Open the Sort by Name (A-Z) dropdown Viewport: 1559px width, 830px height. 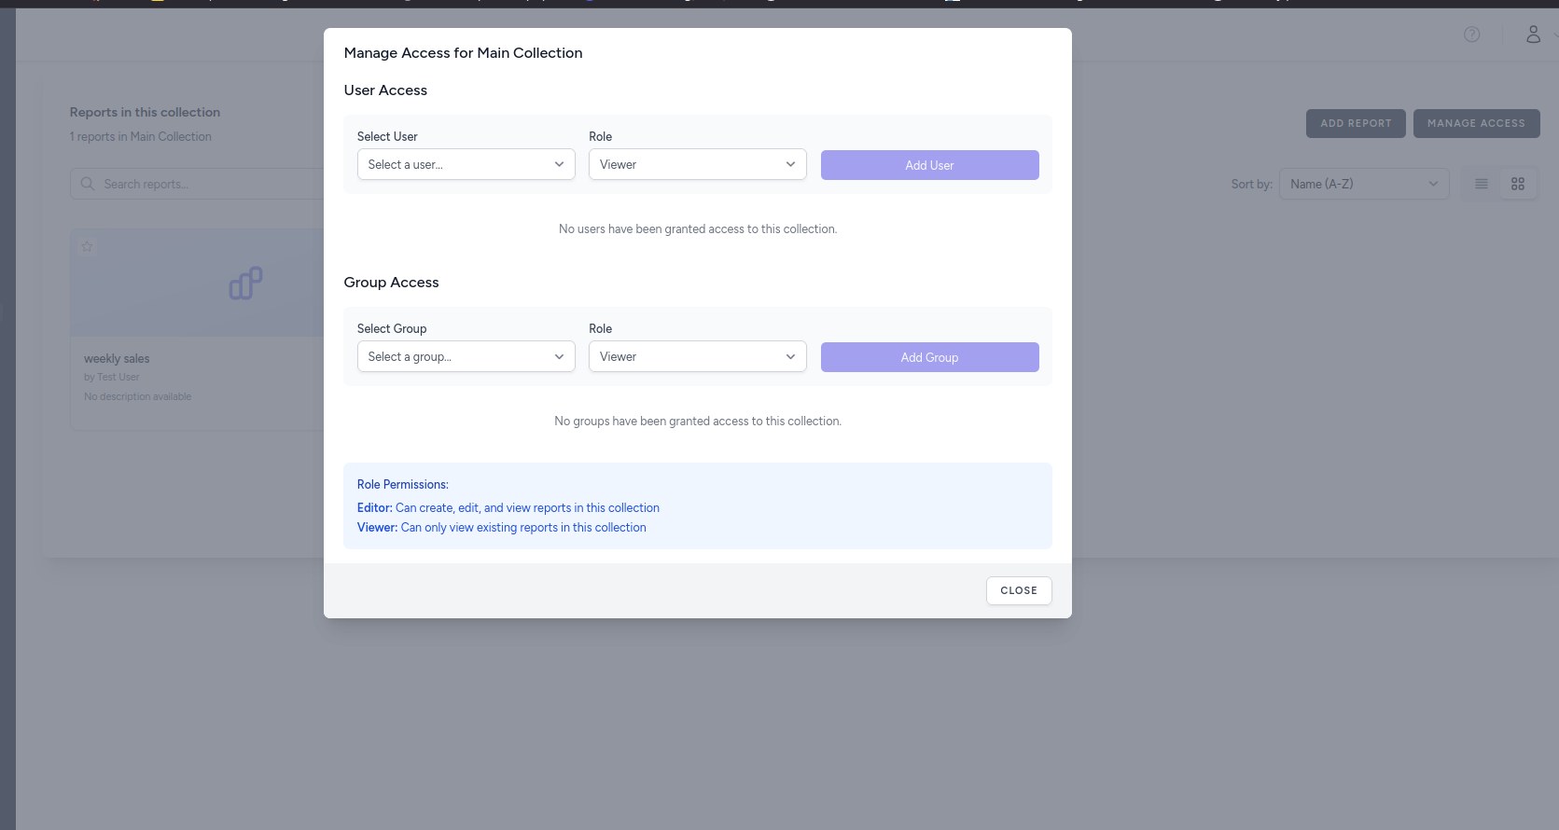[1363, 184]
